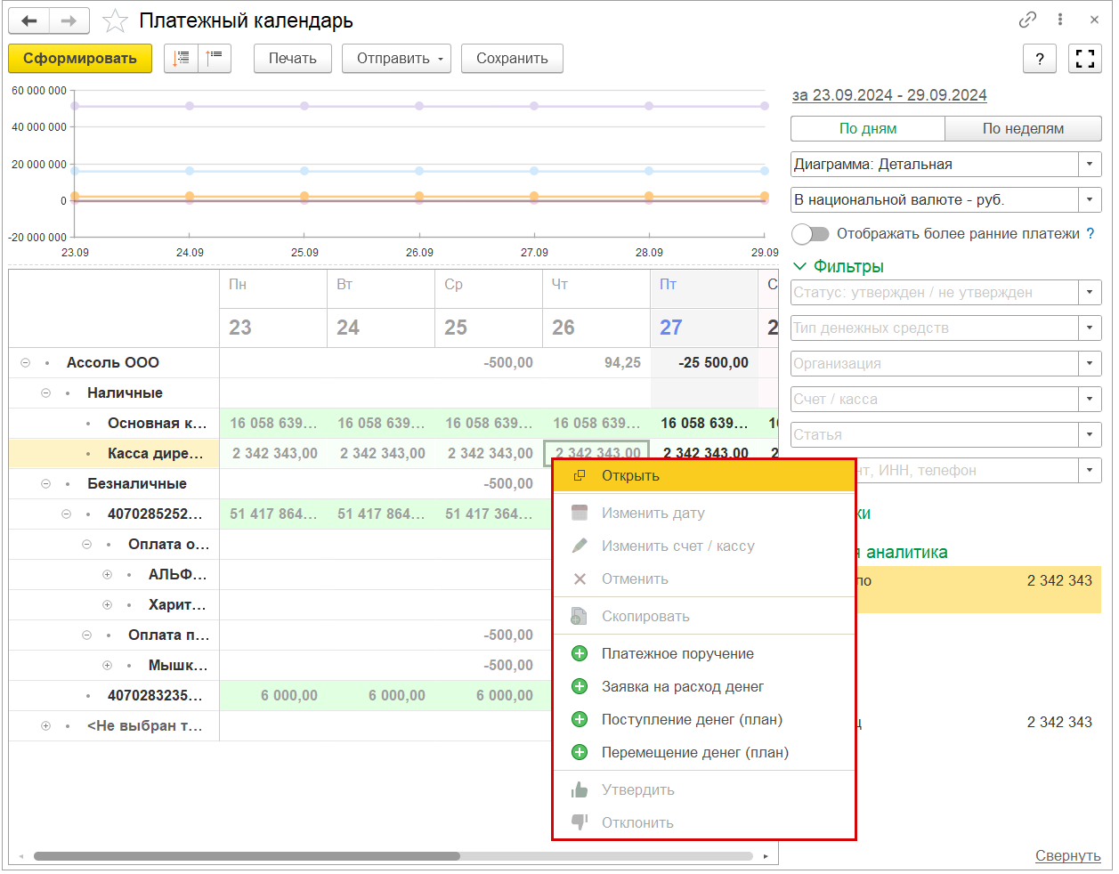Collapse the Ассоль ООО tree row

[x=25, y=362]
